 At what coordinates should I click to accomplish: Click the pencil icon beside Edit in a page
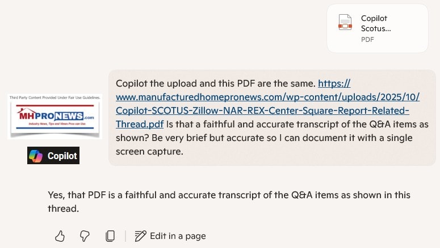[140, 236]
